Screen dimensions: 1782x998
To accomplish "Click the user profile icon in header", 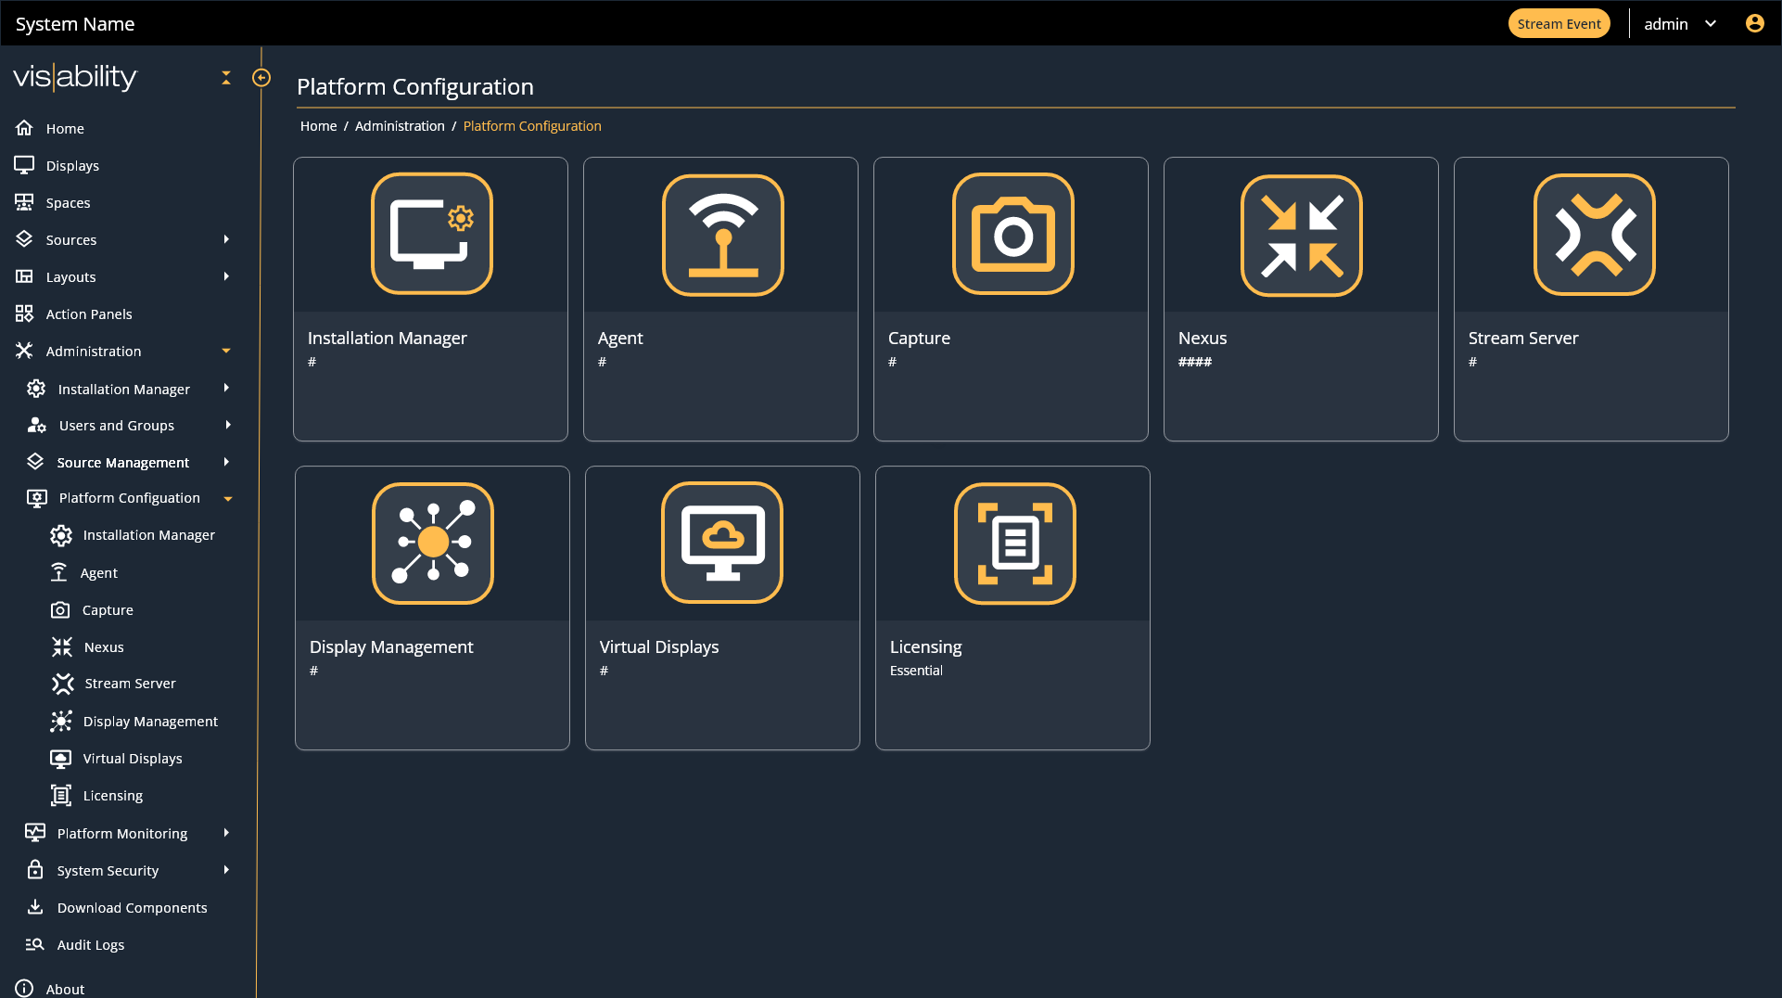I will (x=1754, y=23).
